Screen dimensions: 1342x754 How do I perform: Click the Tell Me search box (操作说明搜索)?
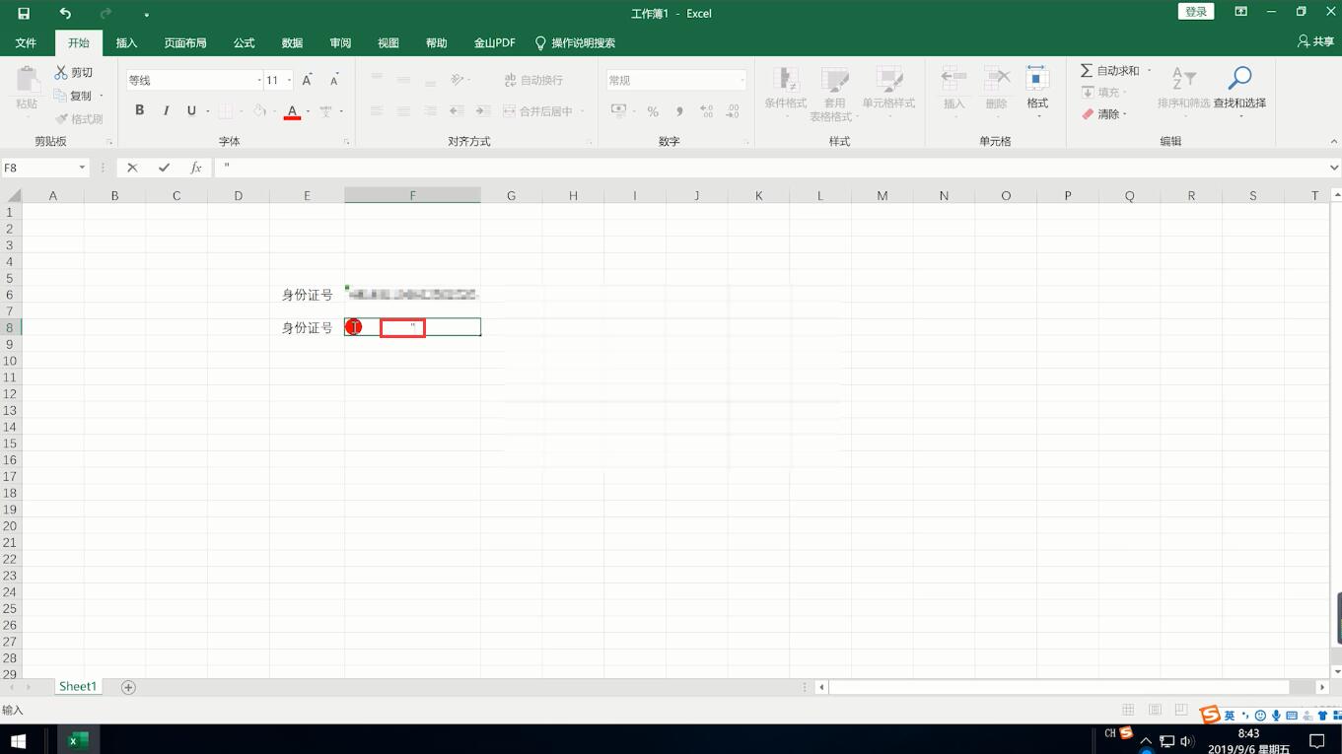[x=575, y=43]
